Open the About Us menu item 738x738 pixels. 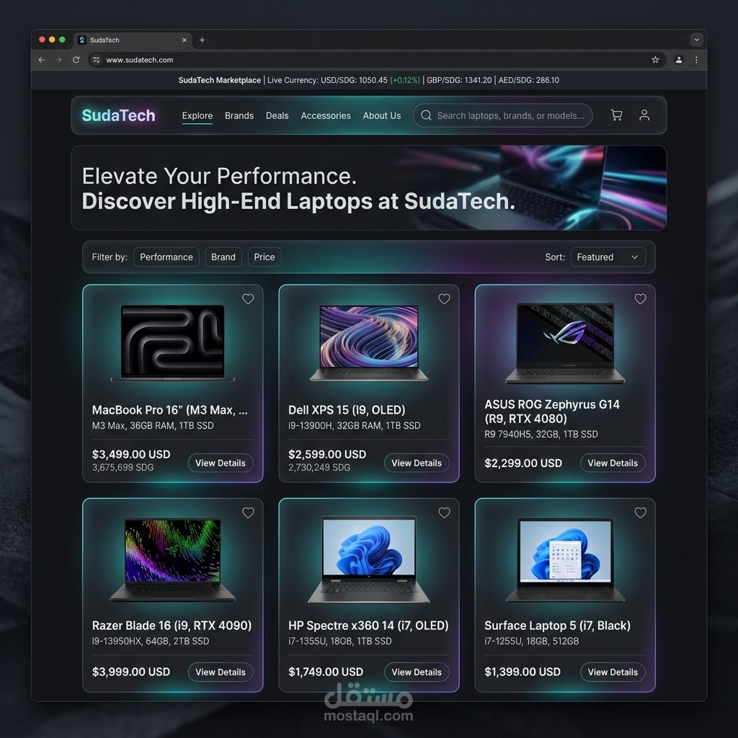click(382, 116)
